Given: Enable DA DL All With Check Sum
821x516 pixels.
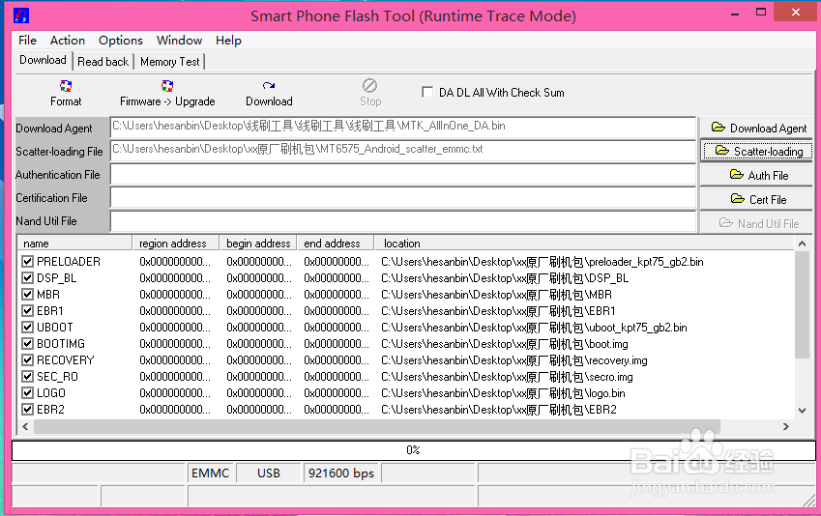Looking at the screenshot, I should click(427, 93).
